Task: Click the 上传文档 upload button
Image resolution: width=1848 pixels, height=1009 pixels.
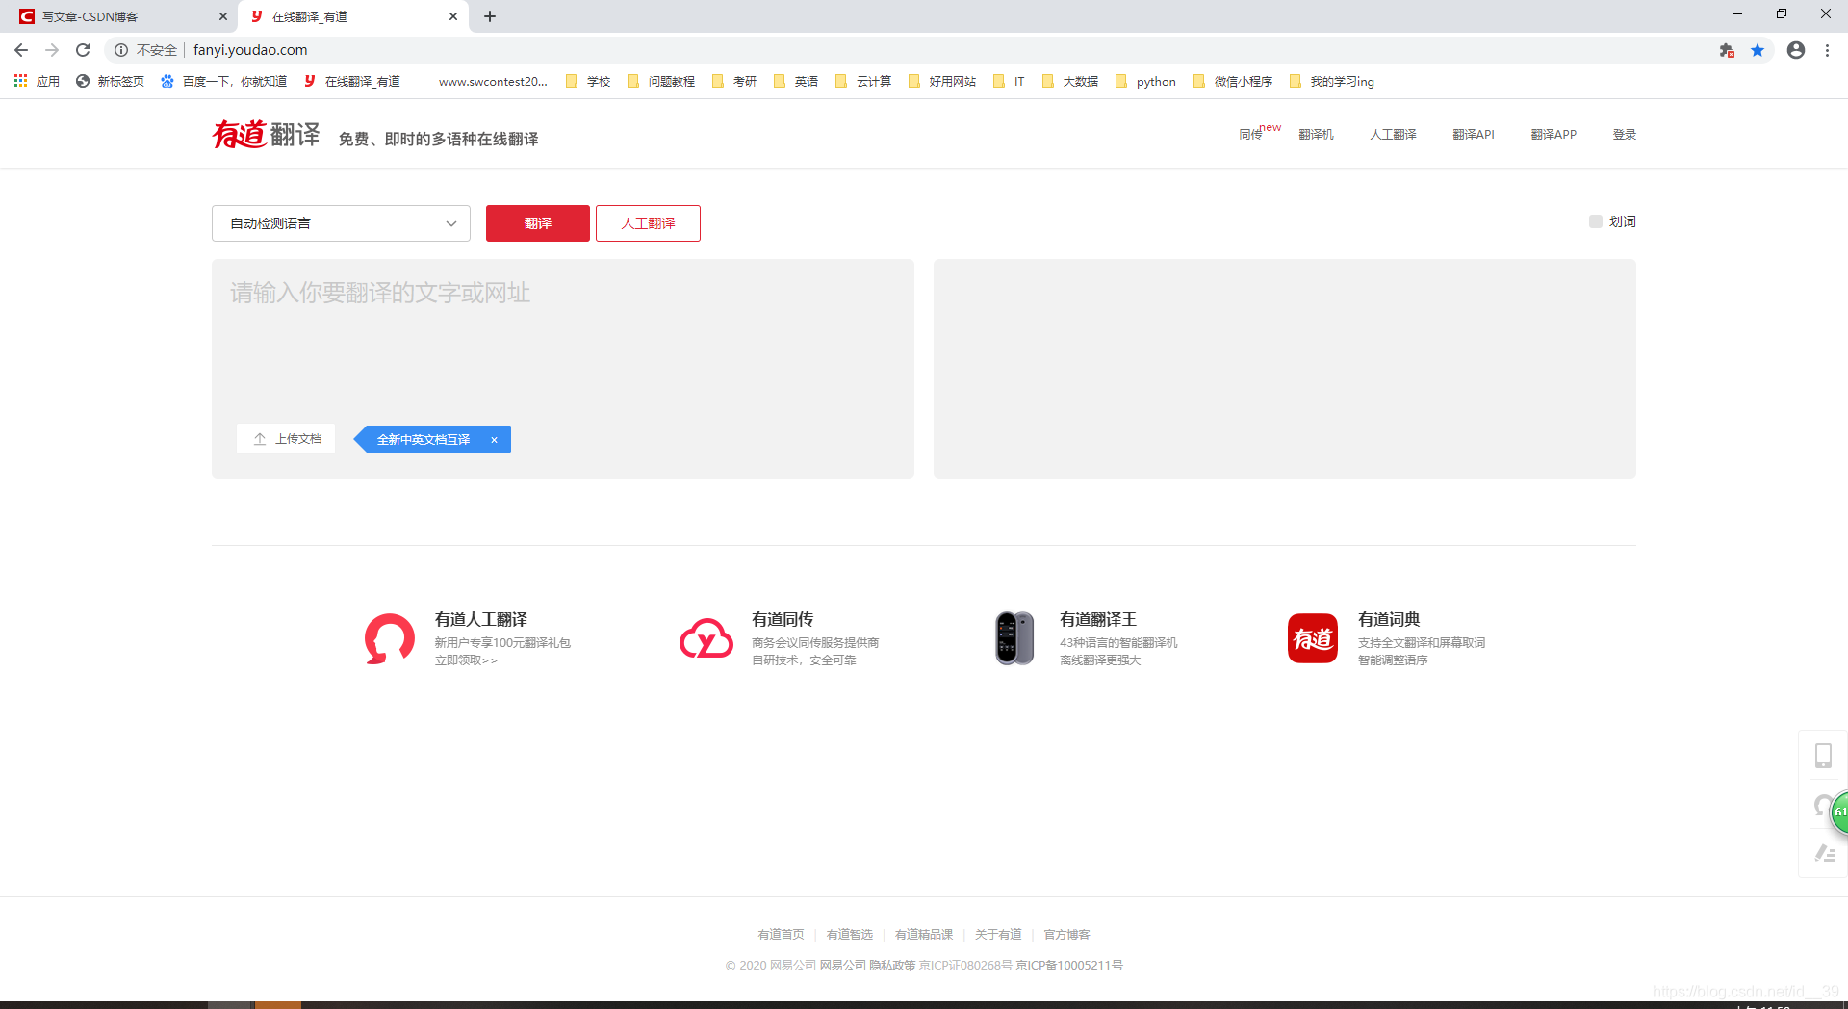Action: (286, 439)
